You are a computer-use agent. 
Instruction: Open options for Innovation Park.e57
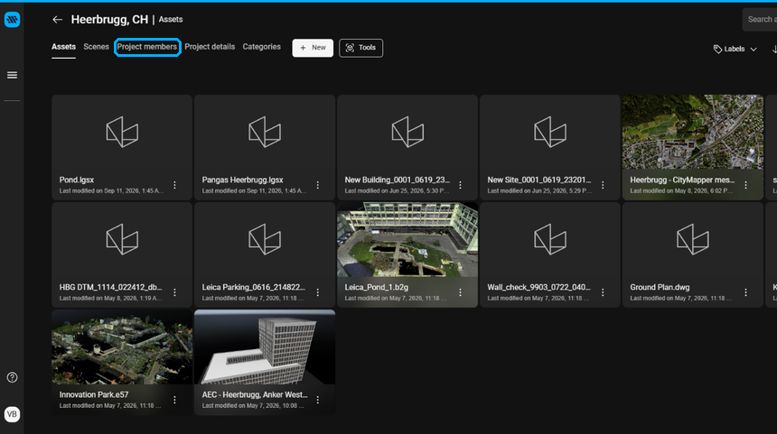pyautogui.click(x=175, y=400)
